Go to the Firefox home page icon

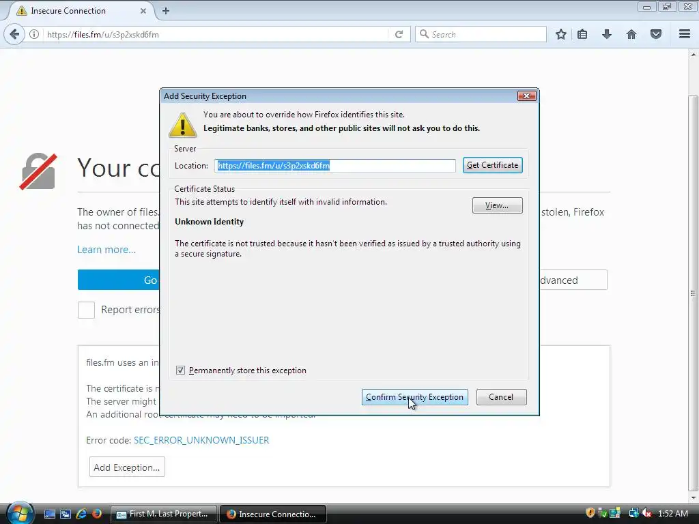click(x=631, y=34)
